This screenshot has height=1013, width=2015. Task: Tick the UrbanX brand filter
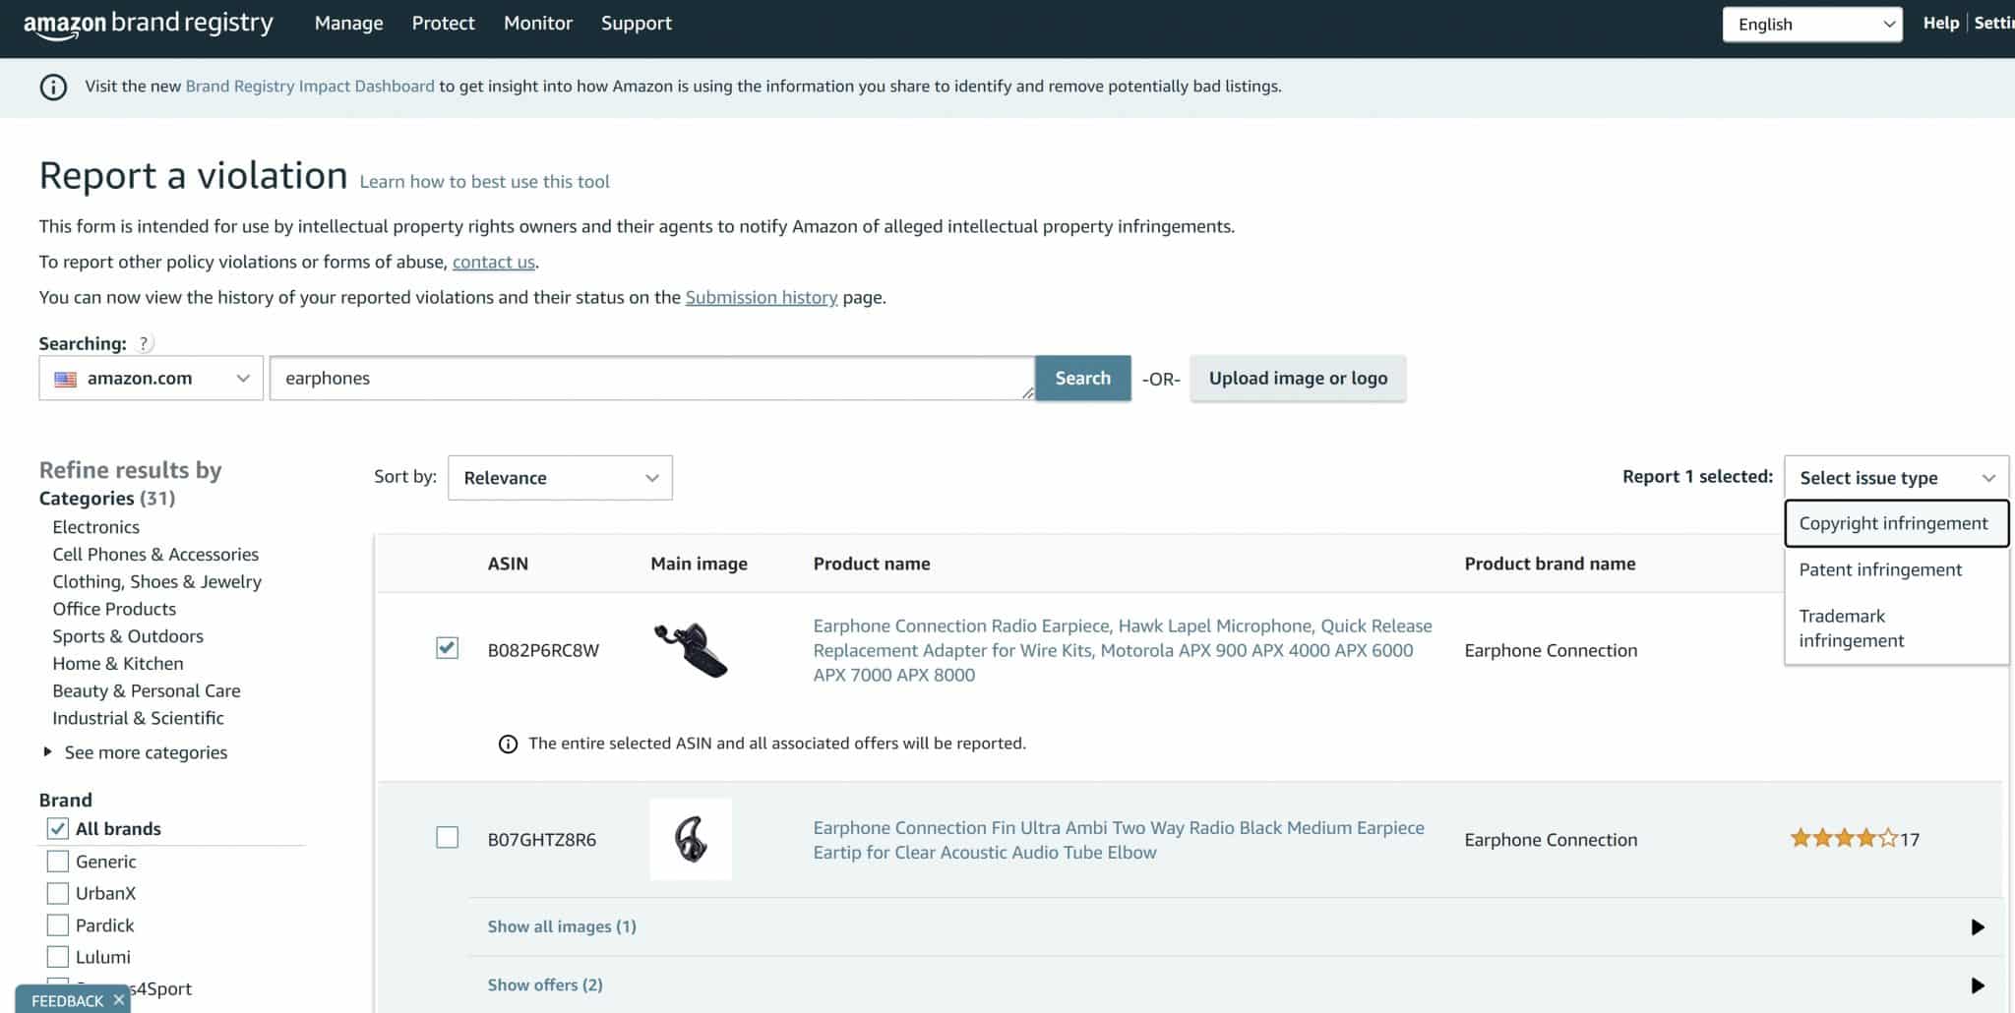pyautogui.click(x=58, y=893)
